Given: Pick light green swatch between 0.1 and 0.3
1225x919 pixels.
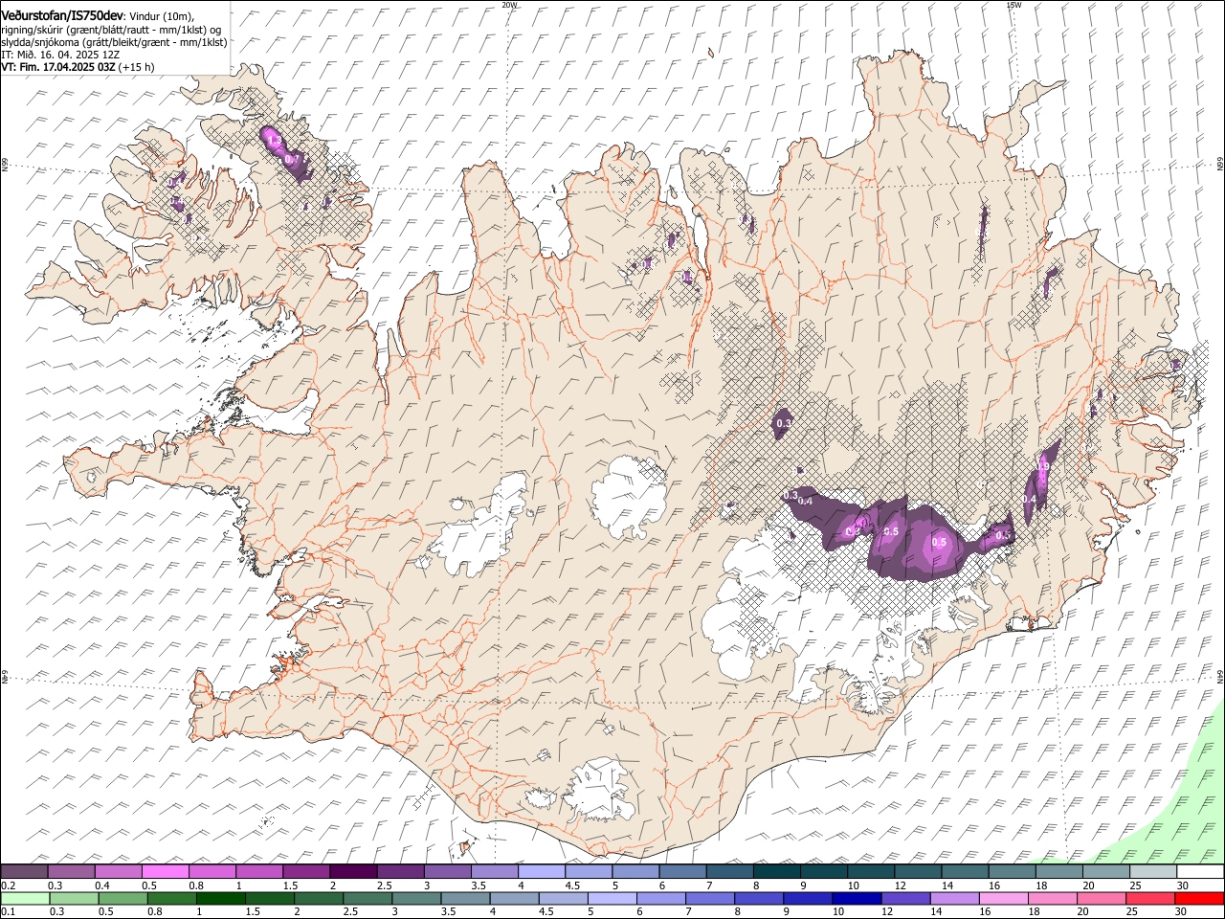Looking at the screenshot, I should pyautogui.click(x=25, y=898).
